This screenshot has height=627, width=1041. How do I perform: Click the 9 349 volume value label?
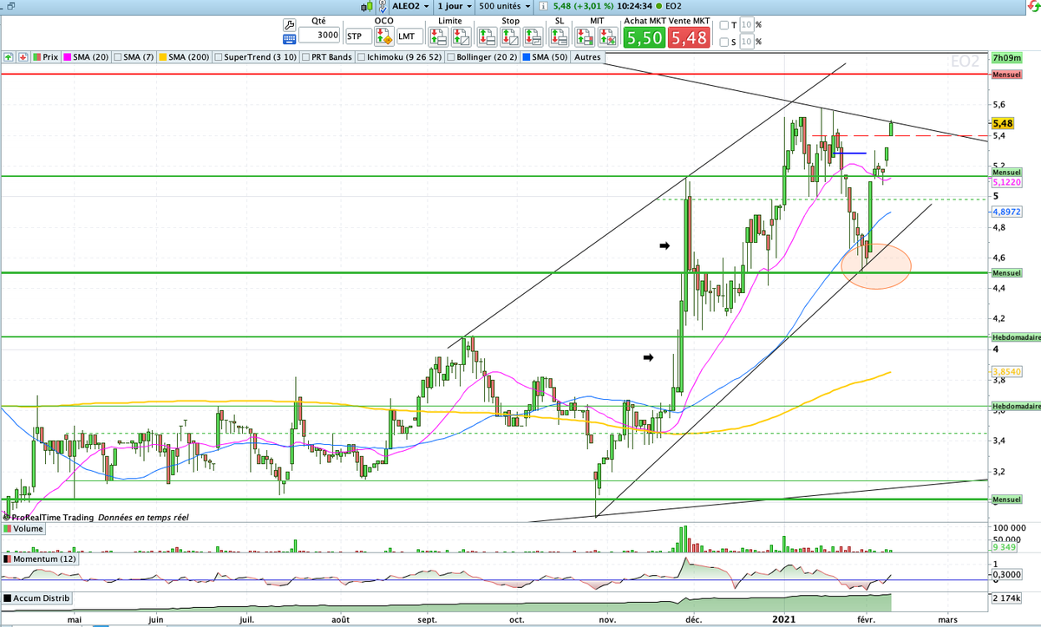(x=1005, y=546)
